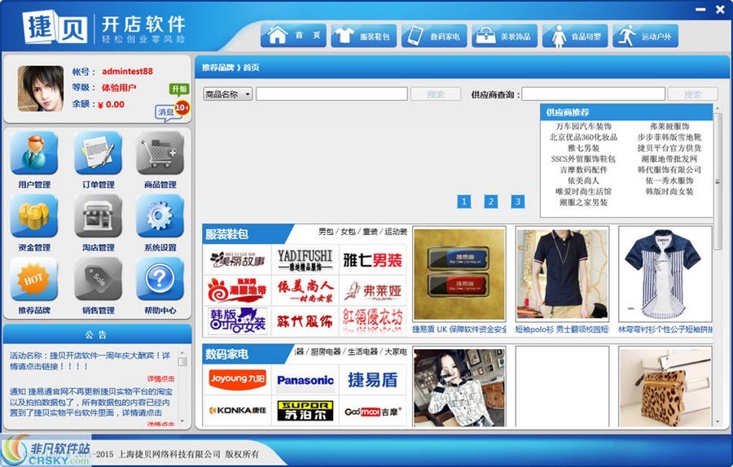Select 厨房电器 subcategory link
Screen dimensions: 733x467
(x=325, y=351)
